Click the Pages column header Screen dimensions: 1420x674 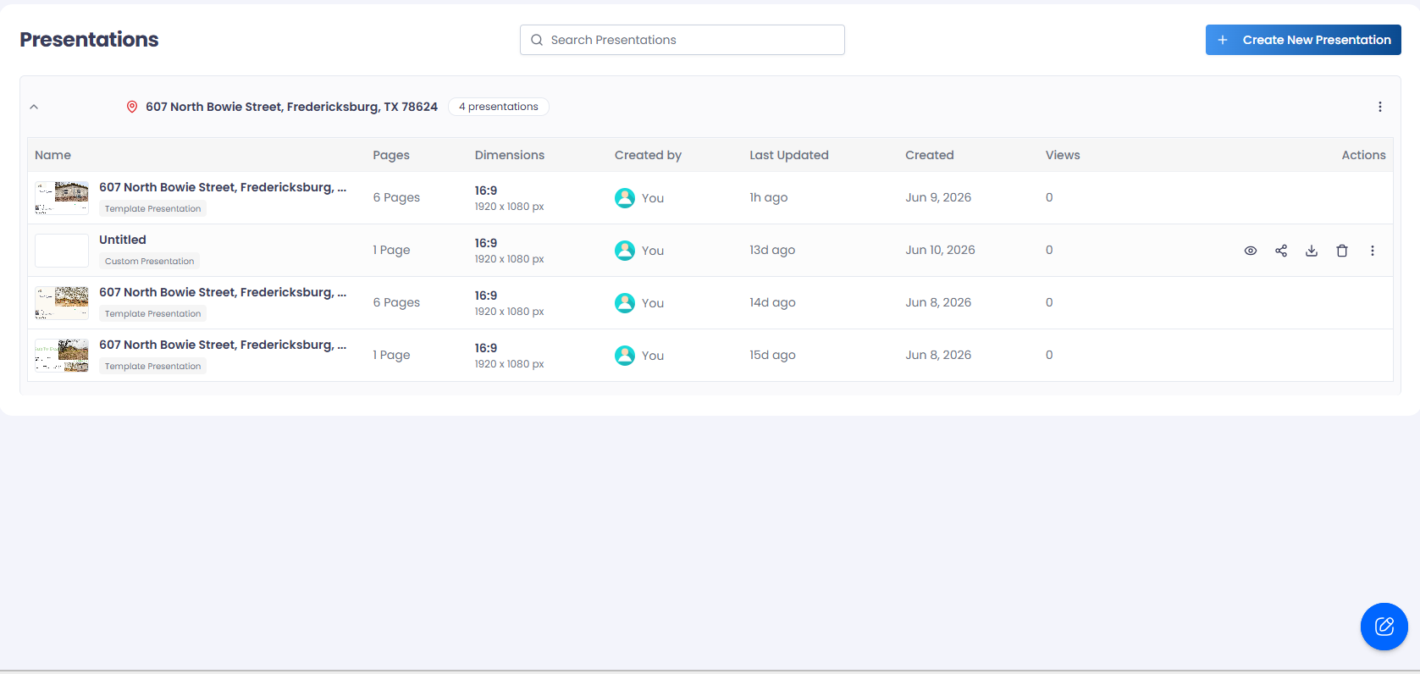391,155
